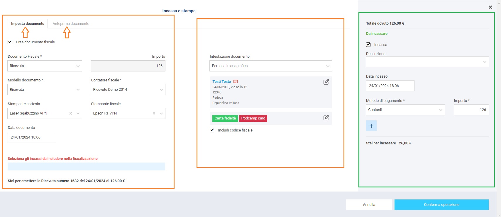Select the Imposta documento tab
The image size is (501, 217).
tap(28, 23)
